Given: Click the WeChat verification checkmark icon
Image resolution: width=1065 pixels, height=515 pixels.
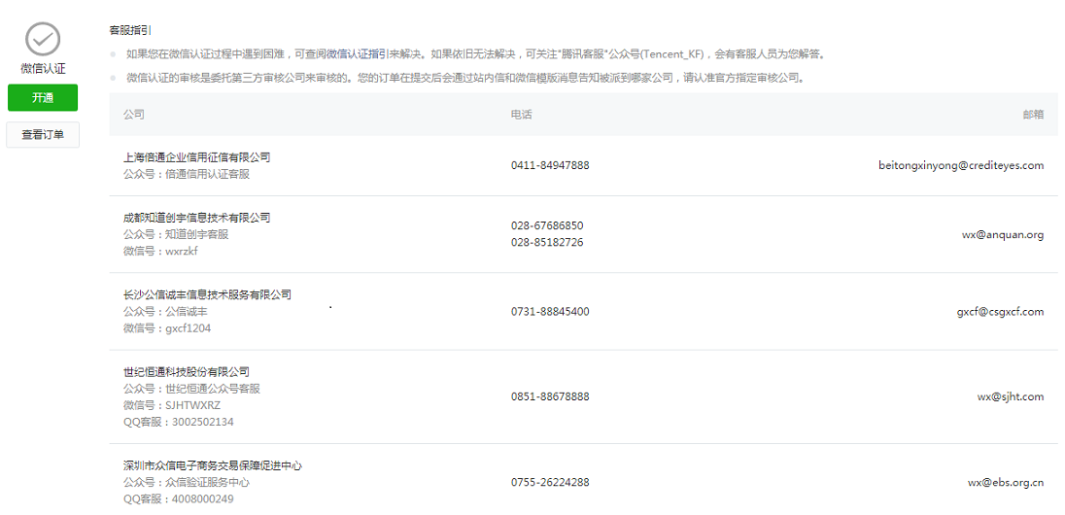Looking at the screenshot, I should [43, 39].
